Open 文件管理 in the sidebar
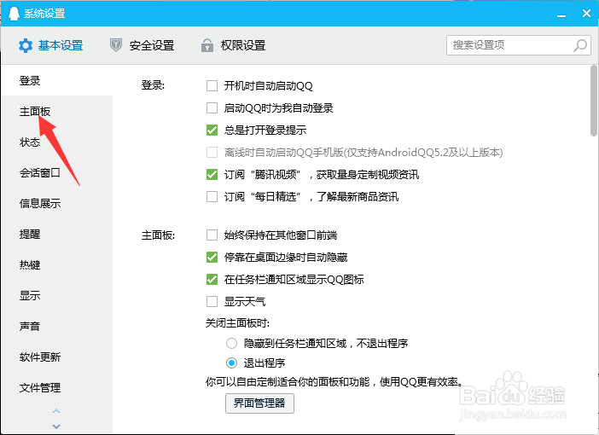Image resolution: width=599 pixels, height=435 pixels. (x=40, y=387)
